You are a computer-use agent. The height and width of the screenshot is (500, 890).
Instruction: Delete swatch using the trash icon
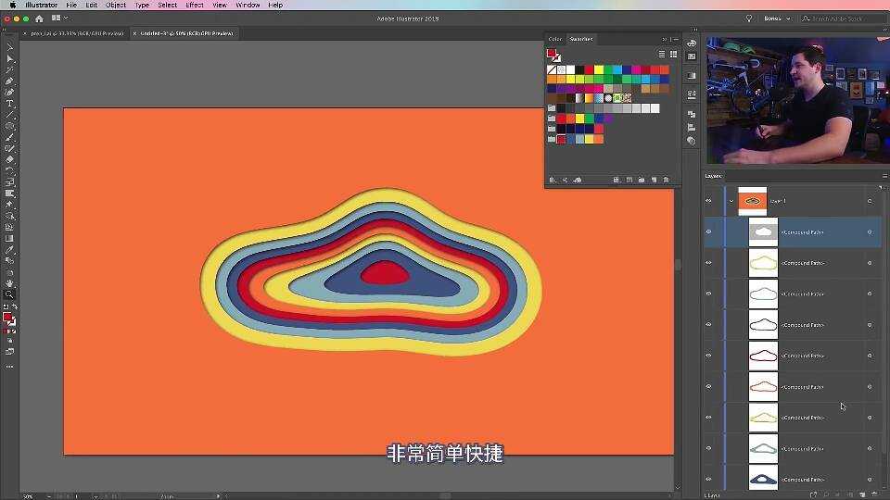[x=667, y=180]
